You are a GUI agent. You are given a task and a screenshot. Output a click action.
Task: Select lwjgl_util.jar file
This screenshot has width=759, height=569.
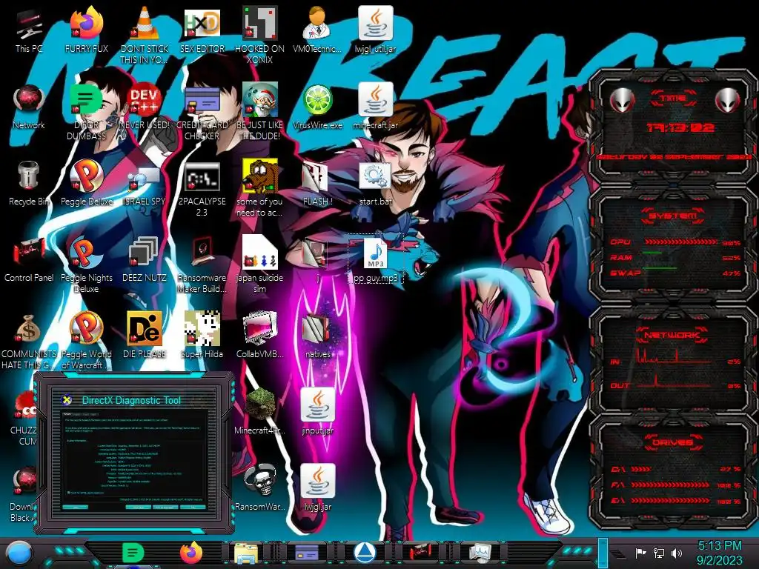pos(375,31)
